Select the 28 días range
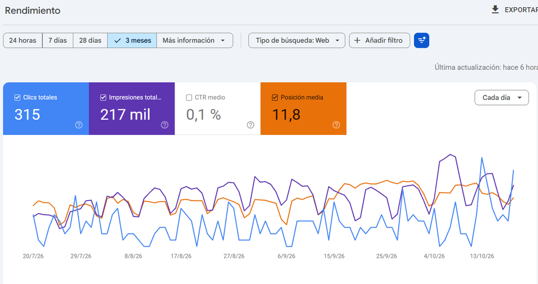 click(x=90, y=40)
